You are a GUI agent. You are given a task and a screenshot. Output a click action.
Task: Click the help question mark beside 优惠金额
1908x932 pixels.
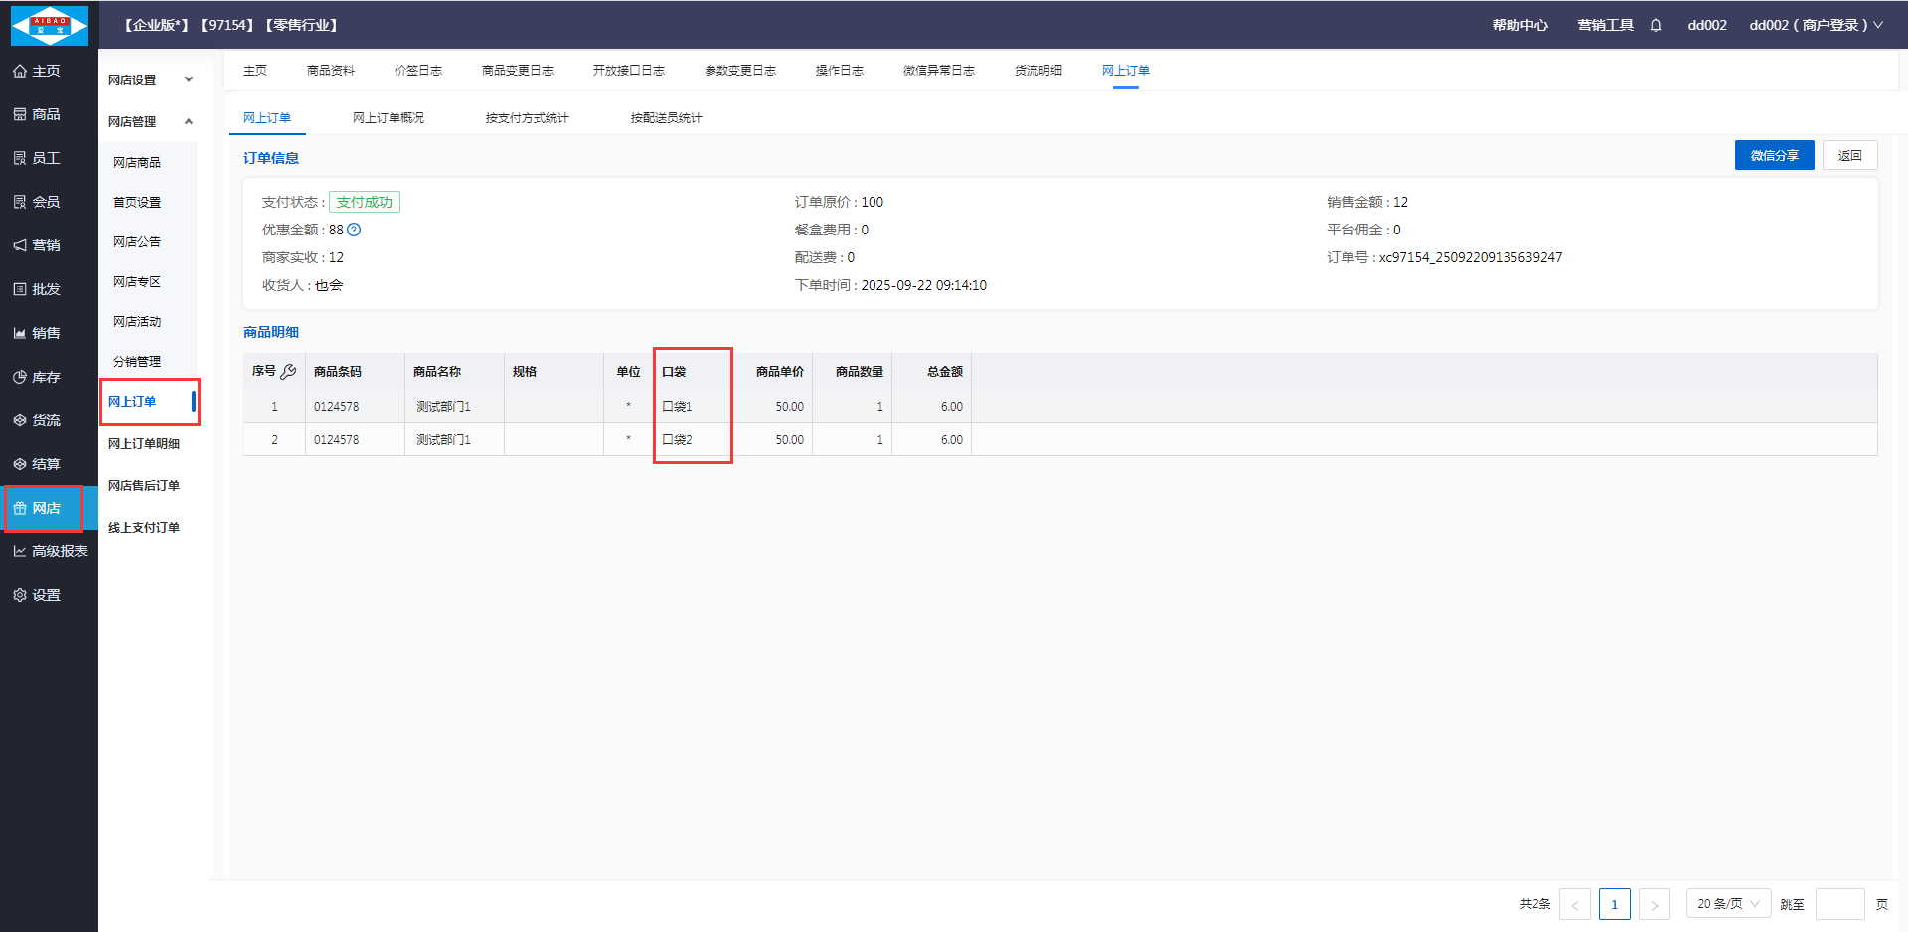click(354, 230)
